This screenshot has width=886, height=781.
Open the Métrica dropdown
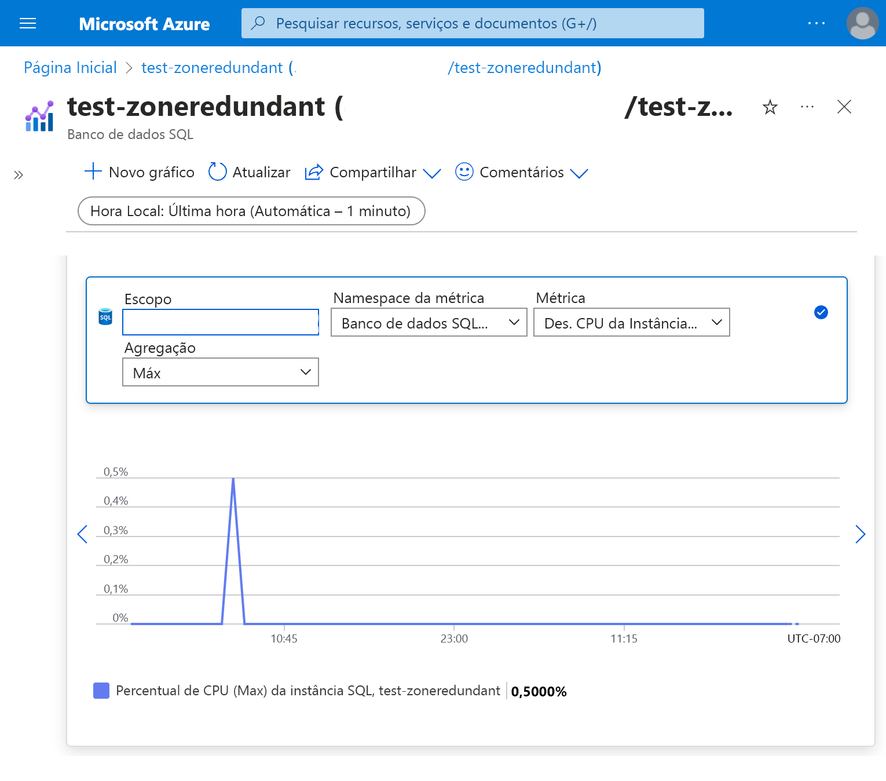[631, 323]
